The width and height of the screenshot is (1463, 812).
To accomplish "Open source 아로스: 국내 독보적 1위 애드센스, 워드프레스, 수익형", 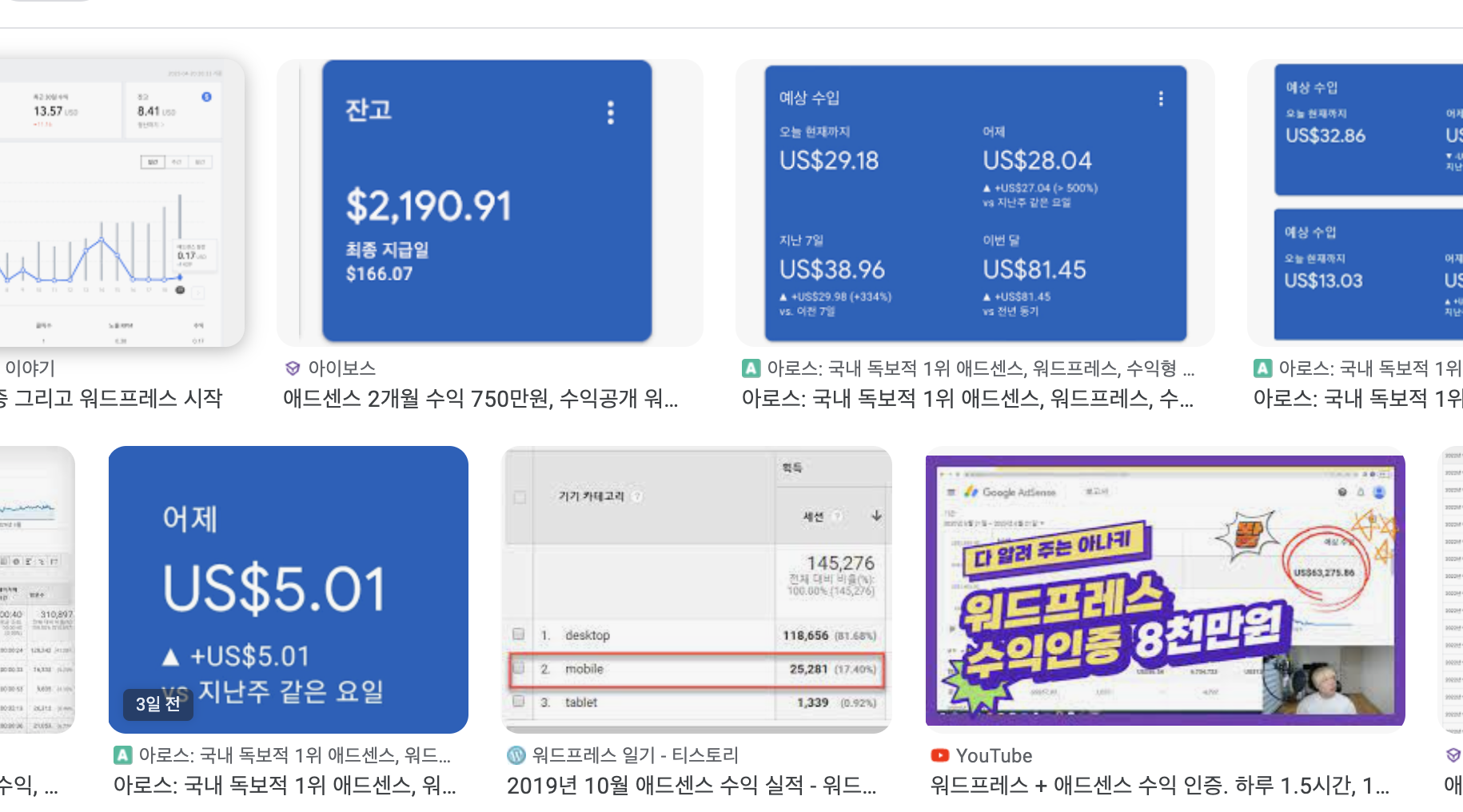I will click(981, 368).
